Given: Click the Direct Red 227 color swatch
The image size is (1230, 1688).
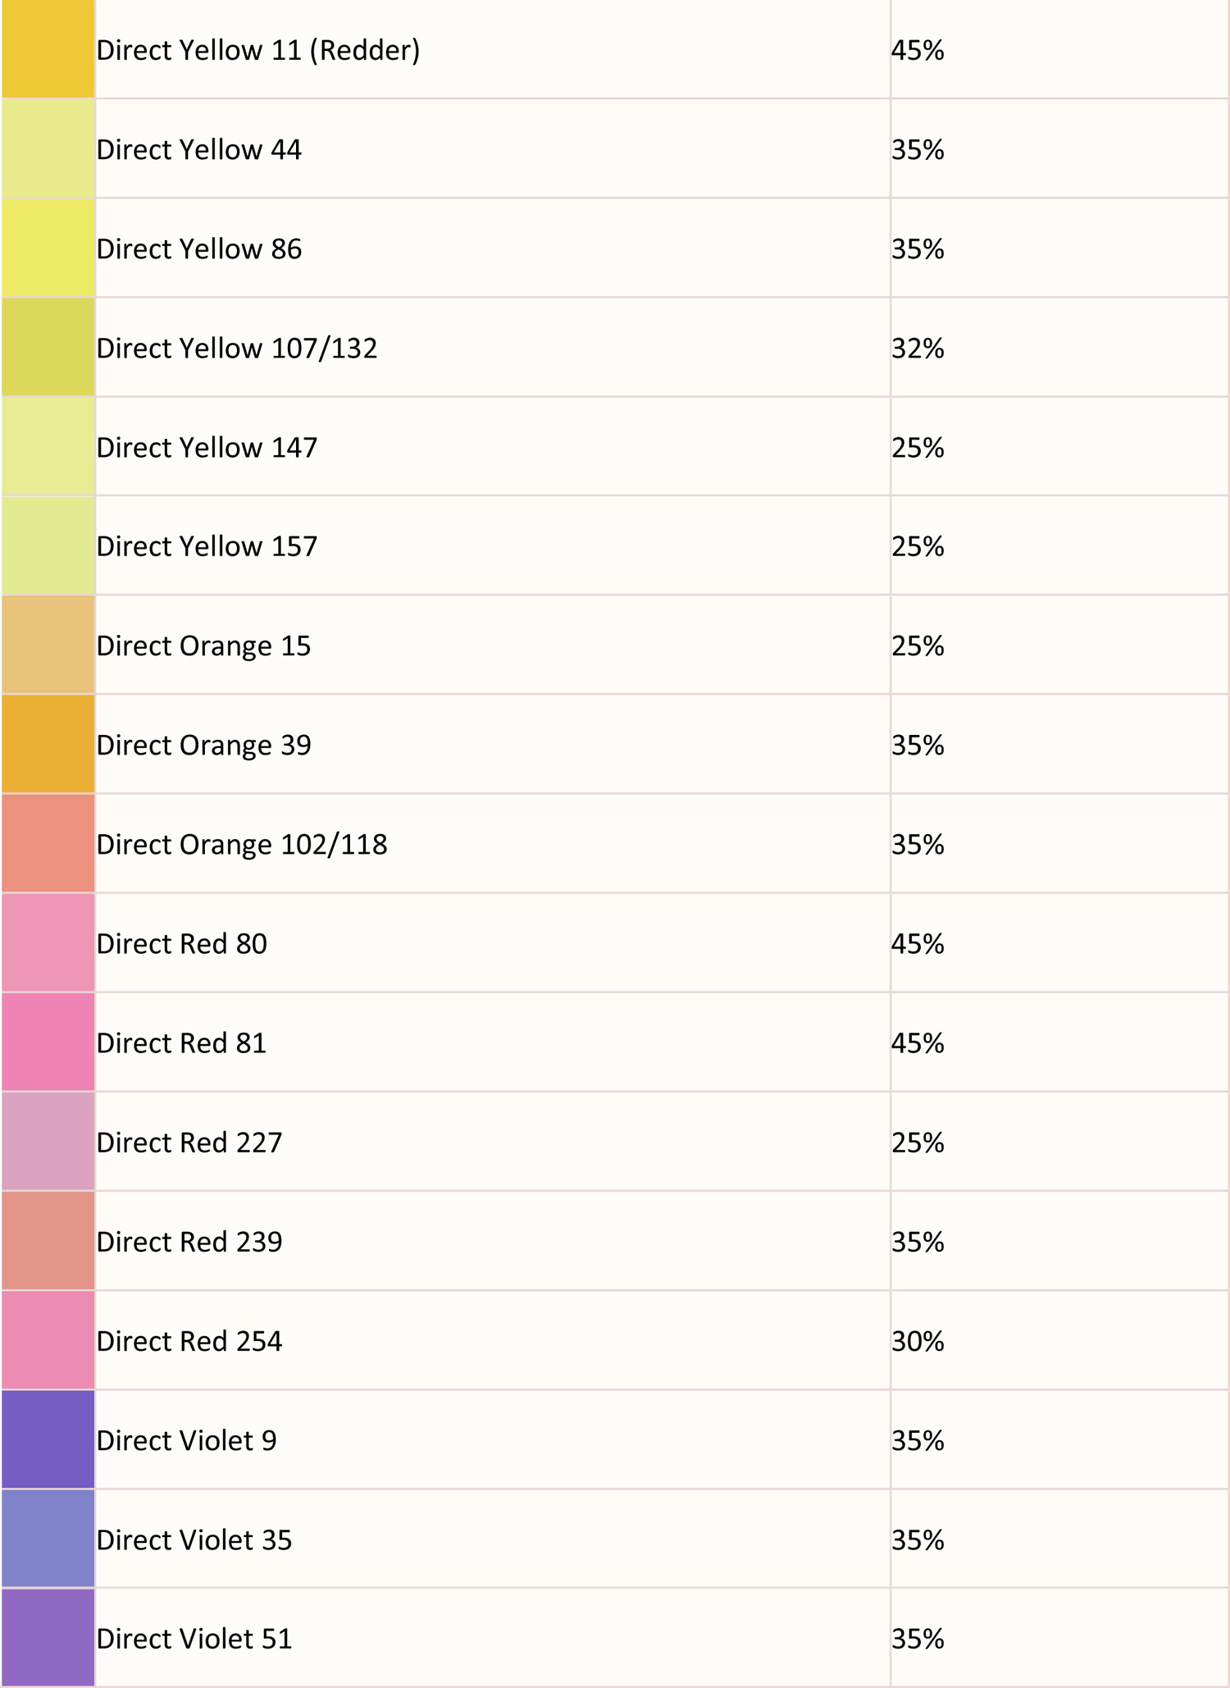Looking at the screenshot, I should (48, 1141).
